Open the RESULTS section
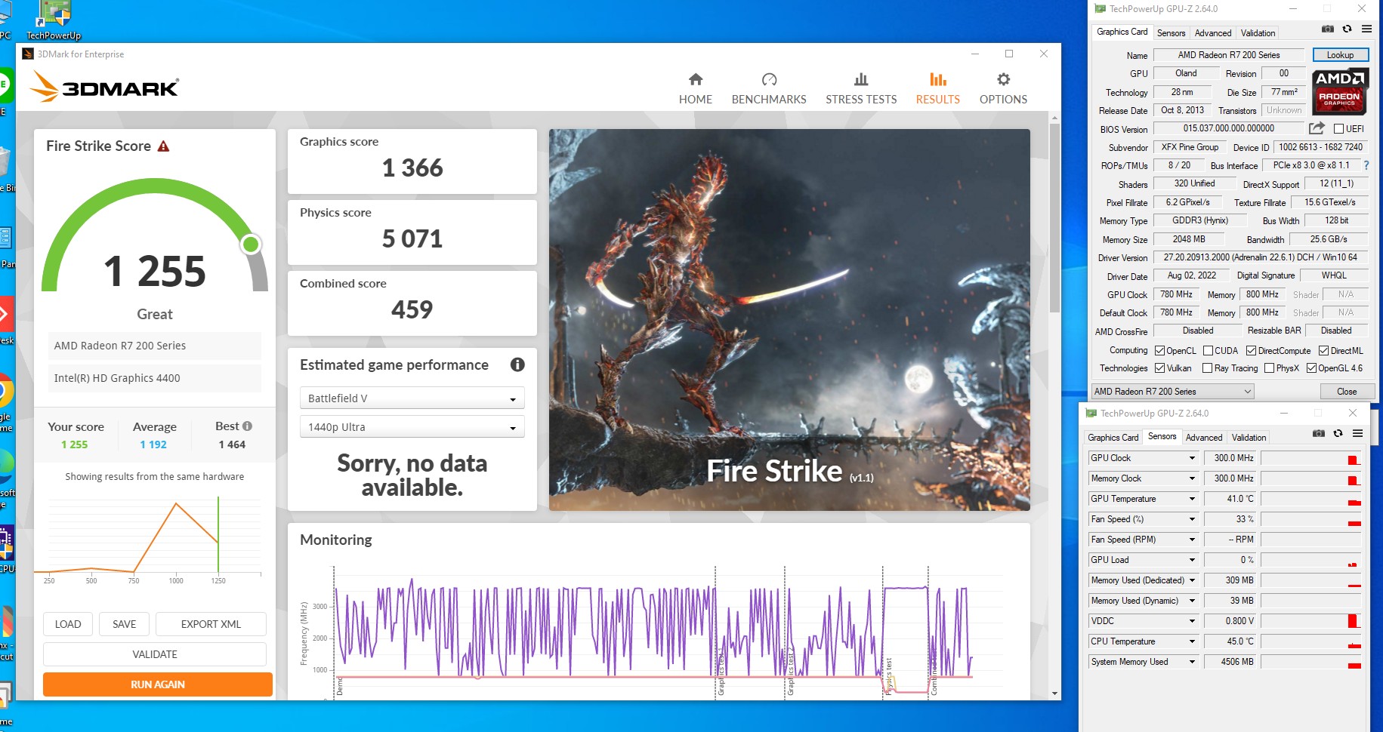1383x732 pixels. (937, 88)
